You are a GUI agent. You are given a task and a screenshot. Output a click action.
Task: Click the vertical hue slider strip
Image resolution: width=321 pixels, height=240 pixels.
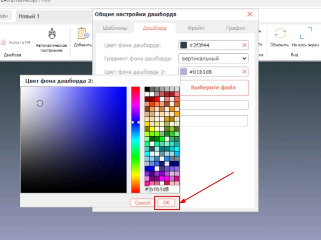tap(136, 140)
